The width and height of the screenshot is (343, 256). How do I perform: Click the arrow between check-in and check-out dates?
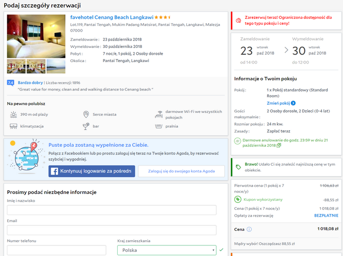(286, 50)
